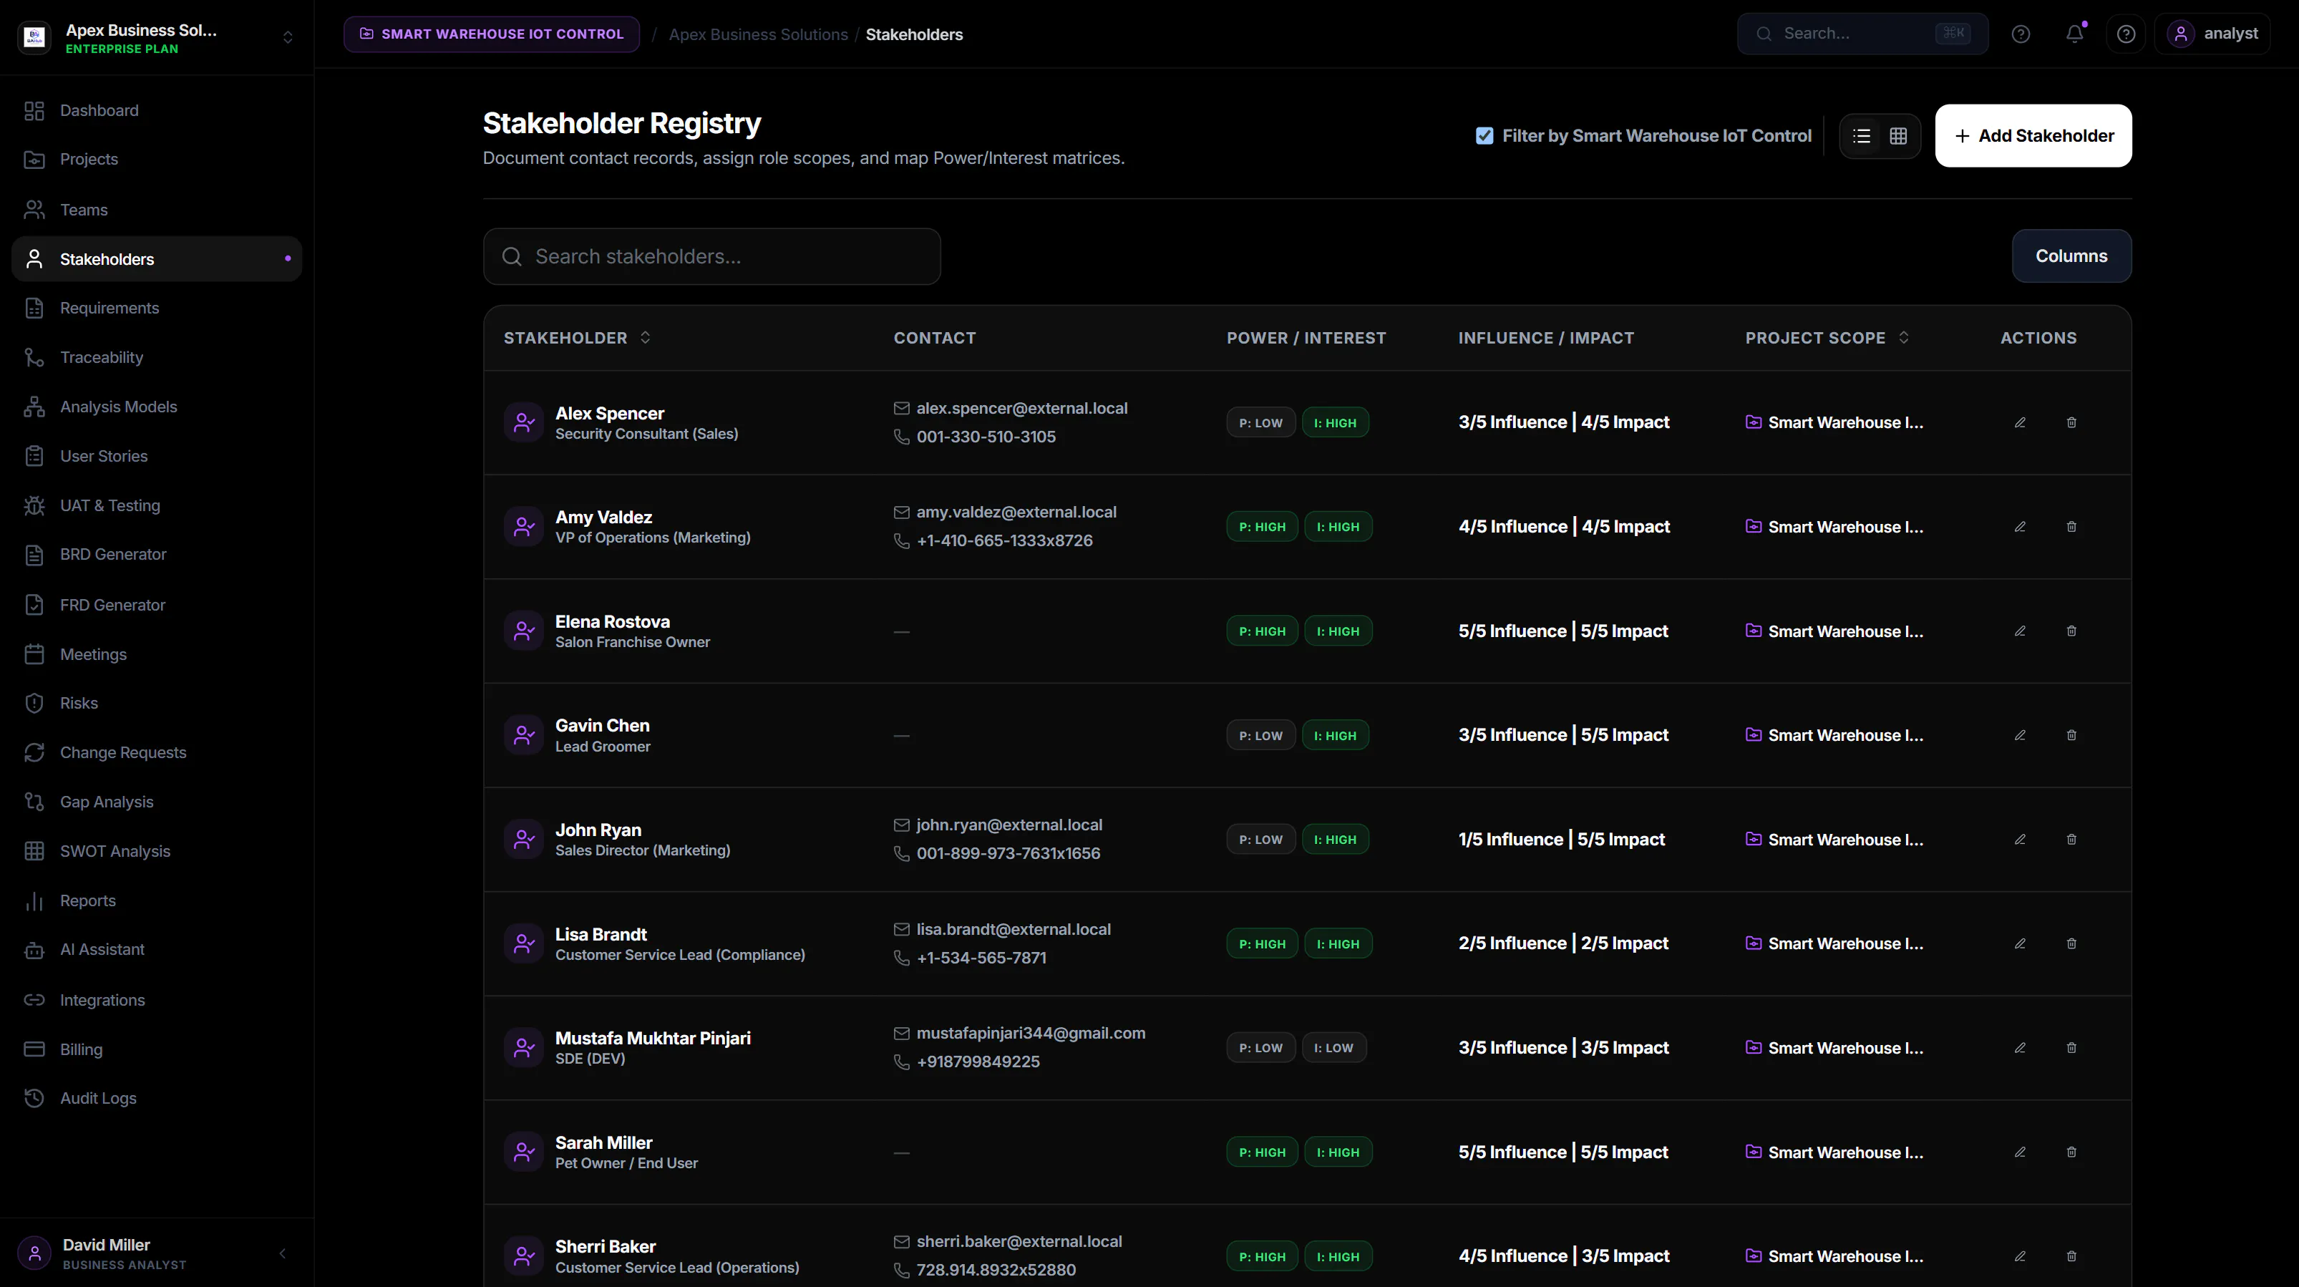Navigate to Meetings
2299x1287 pixels.
tap(157, 654)
